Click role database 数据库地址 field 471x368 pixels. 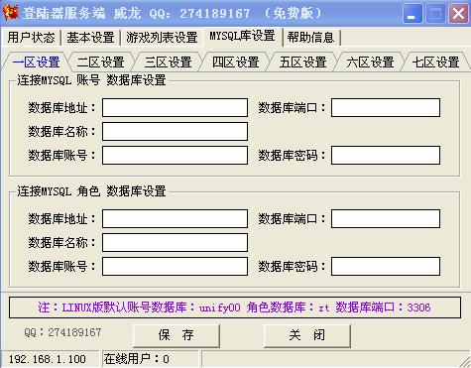(x=175, y=218)
